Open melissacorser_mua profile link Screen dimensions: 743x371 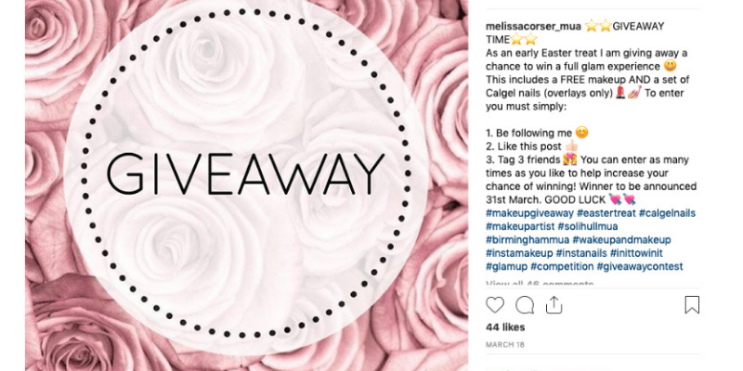pyautogui.click(x=533, y=27)
